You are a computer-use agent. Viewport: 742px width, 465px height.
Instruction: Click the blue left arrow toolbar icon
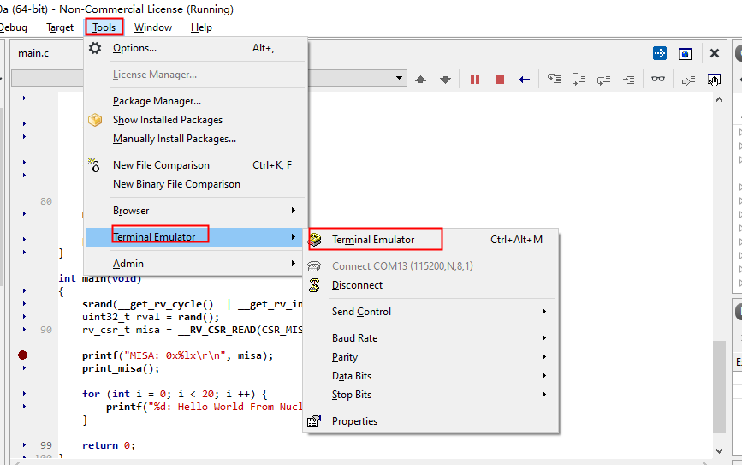(x=525, y=80)
